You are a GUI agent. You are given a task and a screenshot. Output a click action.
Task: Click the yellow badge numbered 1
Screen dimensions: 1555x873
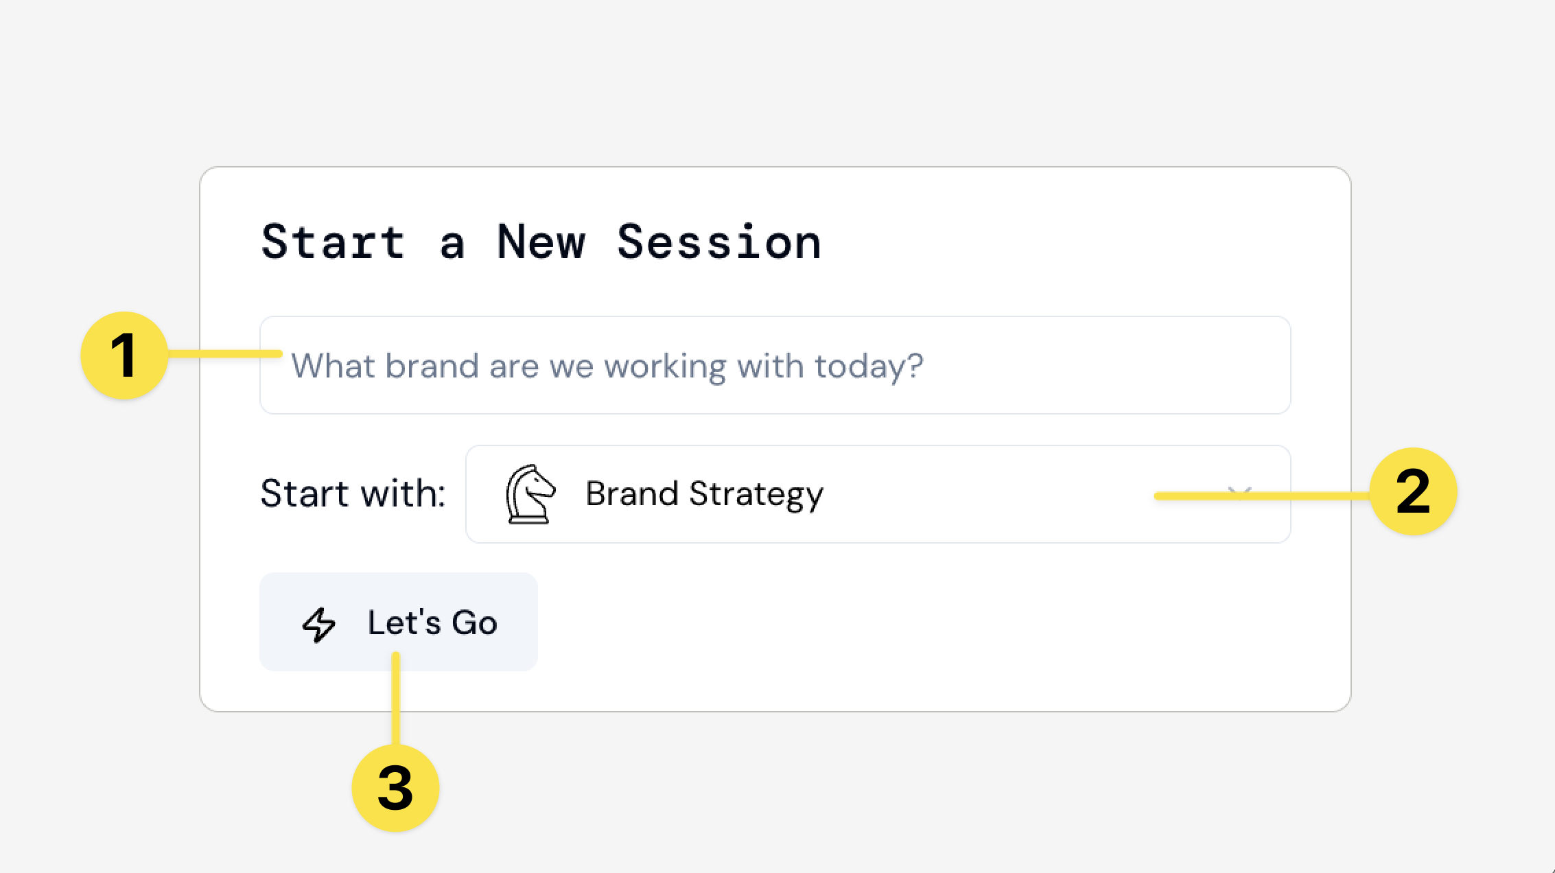coord(124,356)
